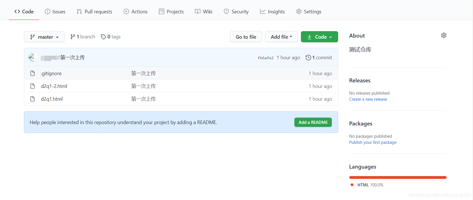
Task: Click the About section gear icon
Action: tap(444, 35)
